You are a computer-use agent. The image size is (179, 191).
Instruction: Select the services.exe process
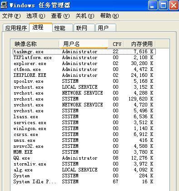point(84,122)
